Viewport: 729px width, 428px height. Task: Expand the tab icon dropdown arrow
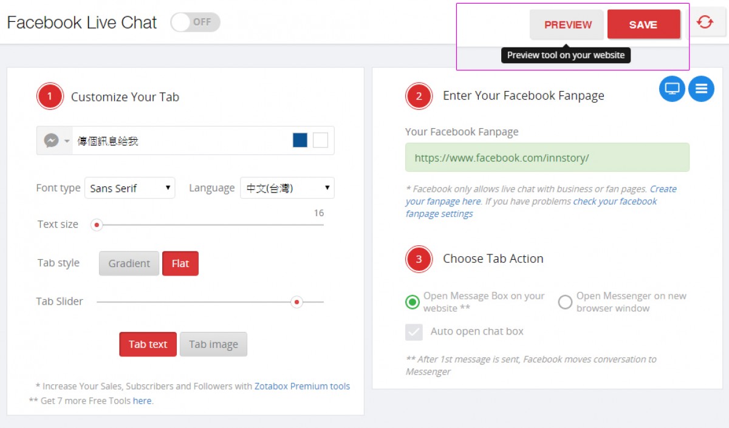tap(67, 141)
